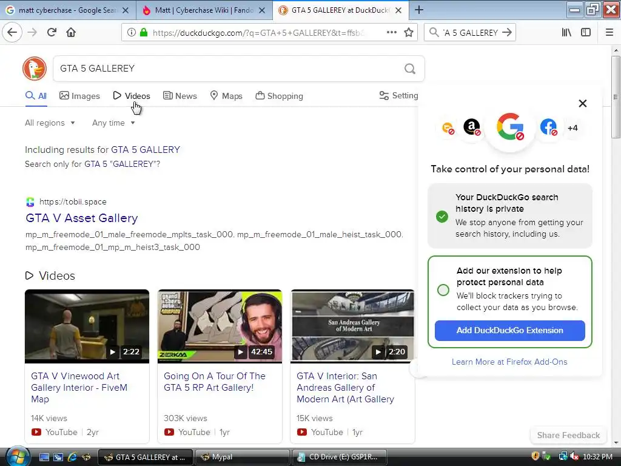Switch to the Images tab

pos(79,96)
